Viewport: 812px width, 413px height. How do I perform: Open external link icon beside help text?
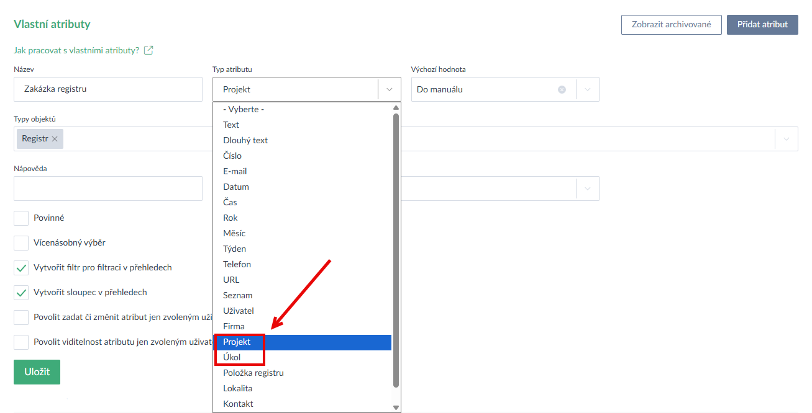point(148,50)
